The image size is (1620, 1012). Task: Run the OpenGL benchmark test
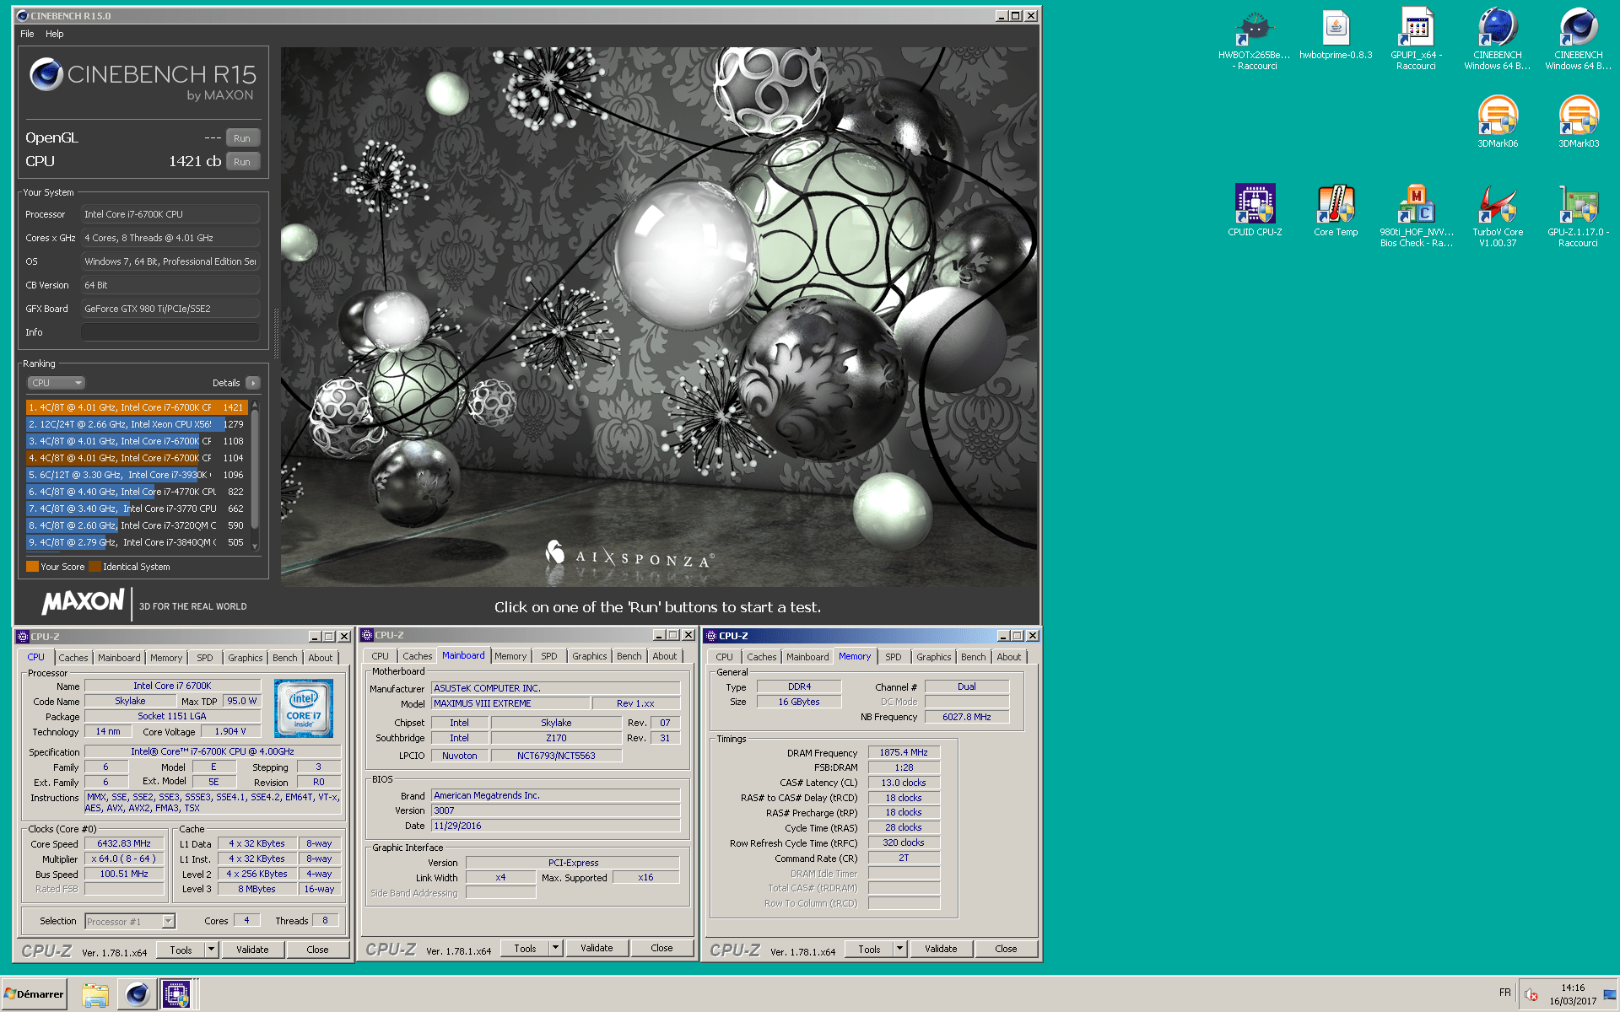[x=242, y=137]
